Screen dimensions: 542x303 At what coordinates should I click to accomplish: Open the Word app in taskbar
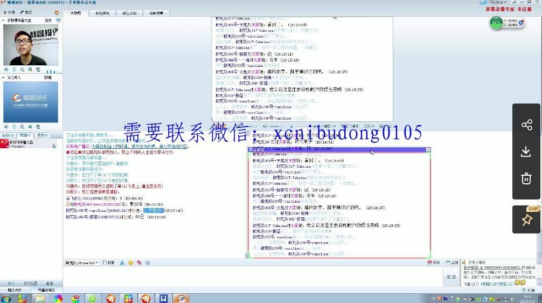coord(163,298)
